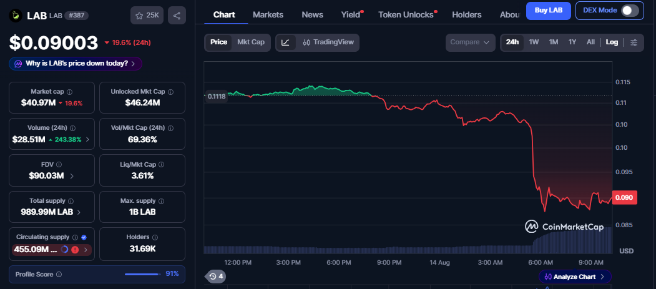Open chart settings sliders icon
Viewport: 656px width, 289px height.
pos(634,42)
